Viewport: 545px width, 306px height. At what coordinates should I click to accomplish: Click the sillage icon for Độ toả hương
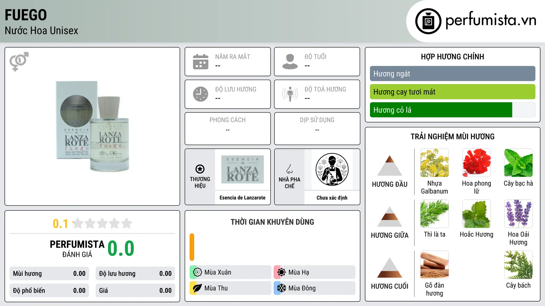click(x=290, y=94)
